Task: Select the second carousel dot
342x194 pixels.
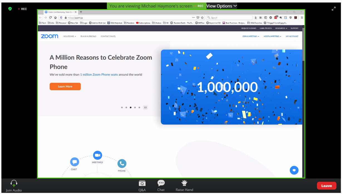Action: tap(126, 107)
